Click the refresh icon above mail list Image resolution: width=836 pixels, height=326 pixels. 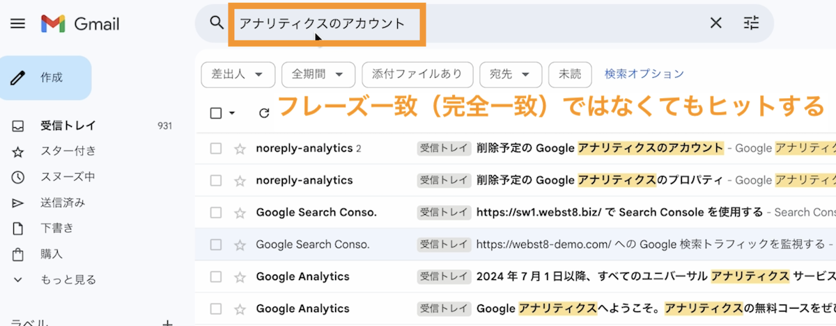[263, 113]
